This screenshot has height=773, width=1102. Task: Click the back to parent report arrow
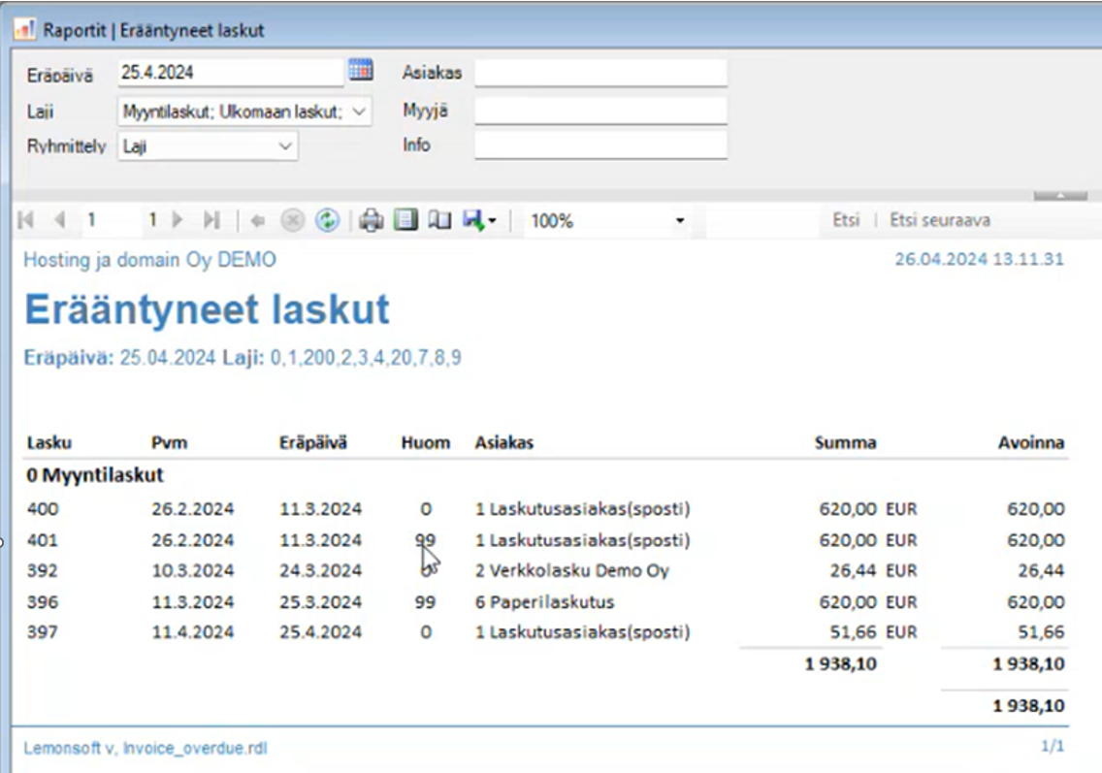point(258,221)
